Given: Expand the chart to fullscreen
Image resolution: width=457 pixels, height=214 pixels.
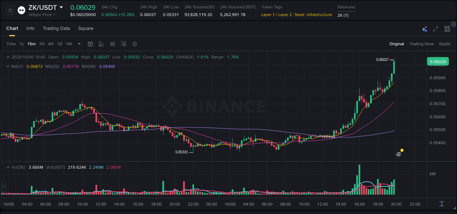Looking at the screenshot, I should 435,28.
